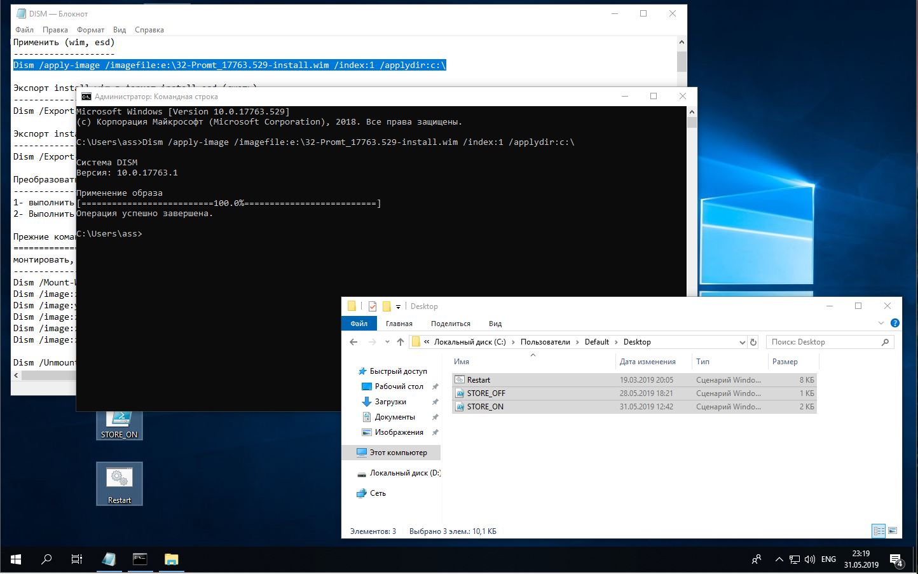Viewport: 918px width, 574px height.
Task: Open the address bar history dropdown
Action: 742,342
